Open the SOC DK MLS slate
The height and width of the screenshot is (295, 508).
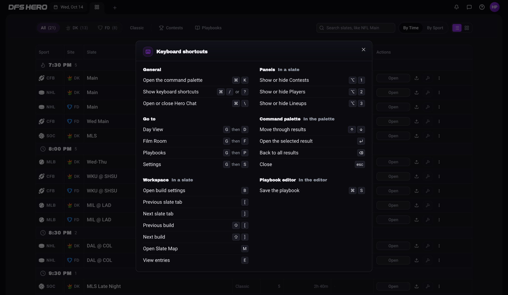pyautogui.click(x=393, y=136)
